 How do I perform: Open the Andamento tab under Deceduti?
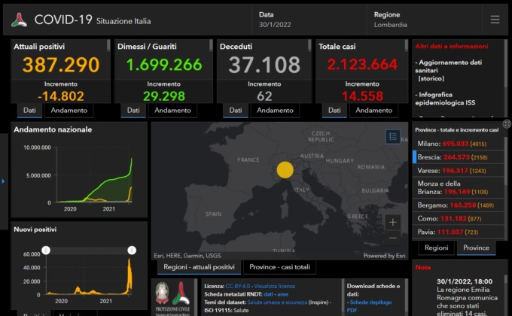click(x=275, y=111)
